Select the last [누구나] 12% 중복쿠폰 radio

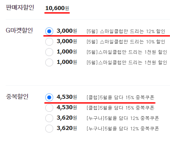tap(49, 128)
